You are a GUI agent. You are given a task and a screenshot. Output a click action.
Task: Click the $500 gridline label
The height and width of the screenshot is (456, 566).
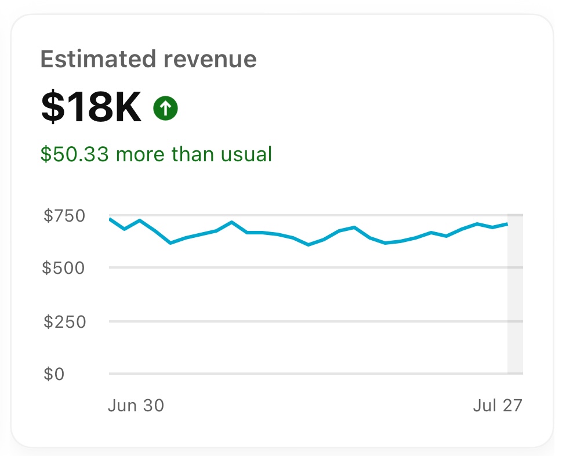pos(66,268)
